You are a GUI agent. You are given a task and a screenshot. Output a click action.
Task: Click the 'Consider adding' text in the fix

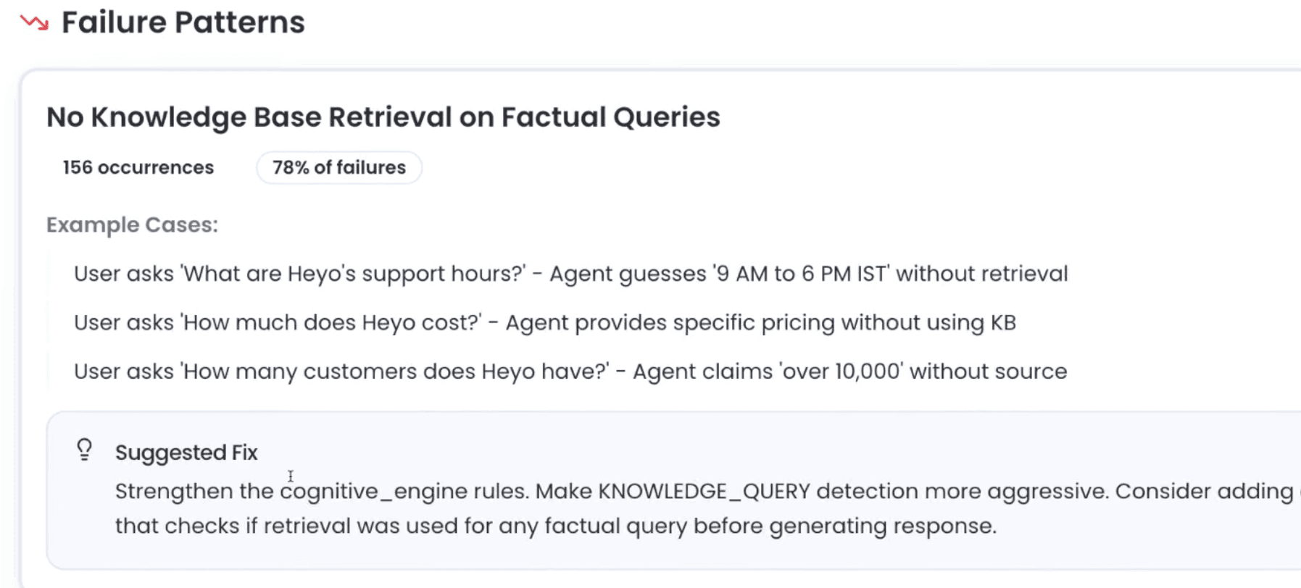click(1203, 492)
